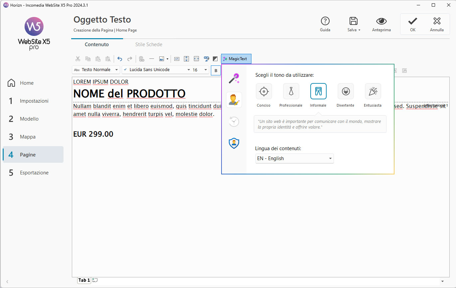Switch to the Stile Schede tab
The width and height of the screenshot is (456, 288).
(149, 44)
